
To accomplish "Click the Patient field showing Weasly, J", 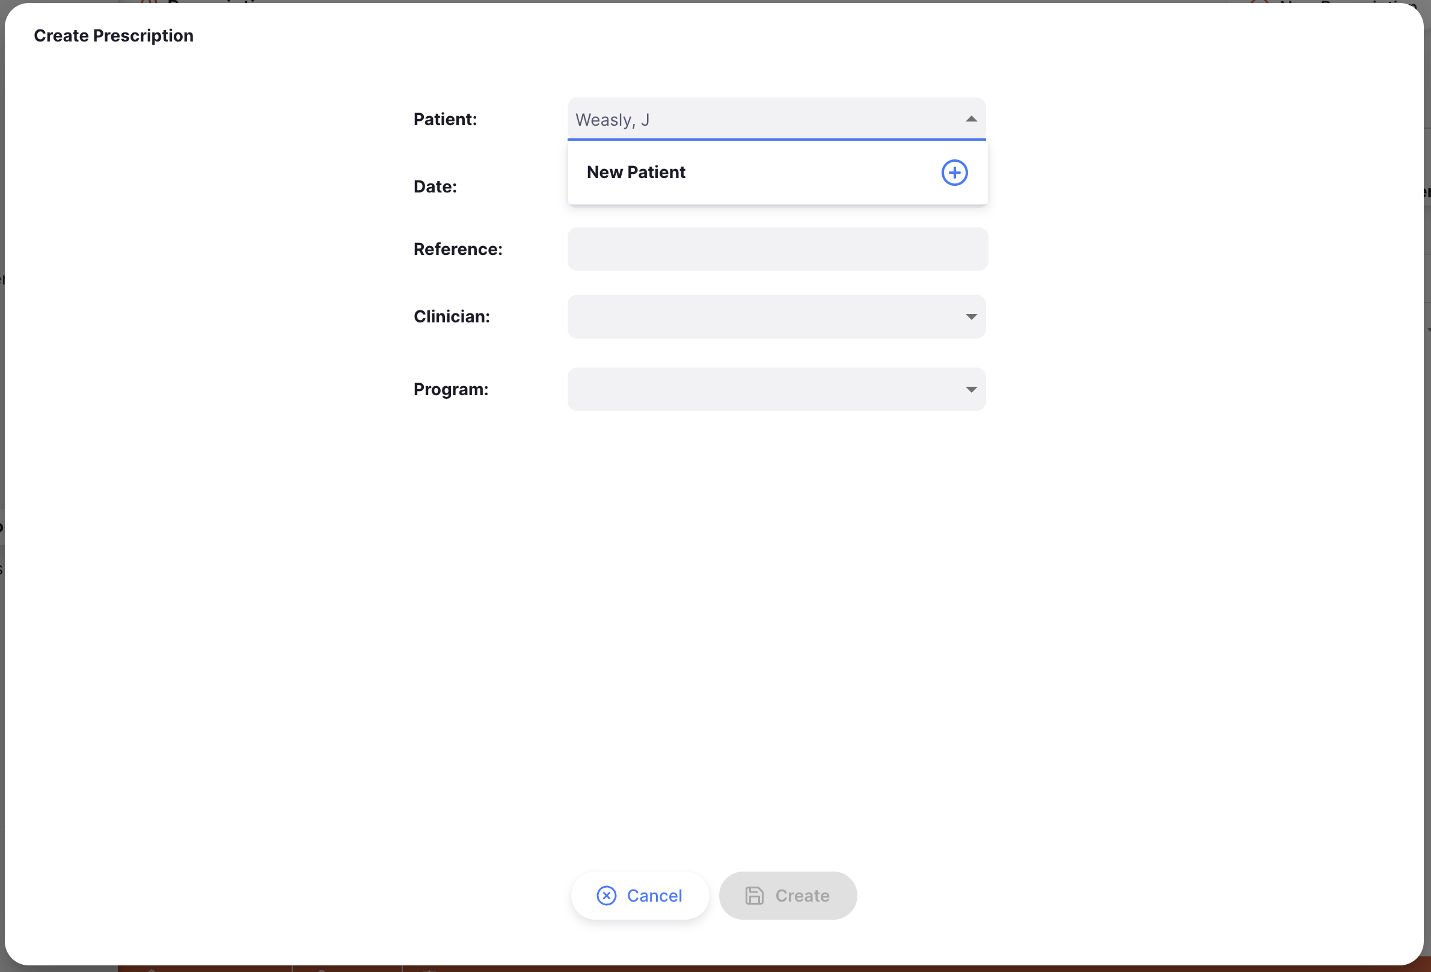I will [x=739, y=119].
